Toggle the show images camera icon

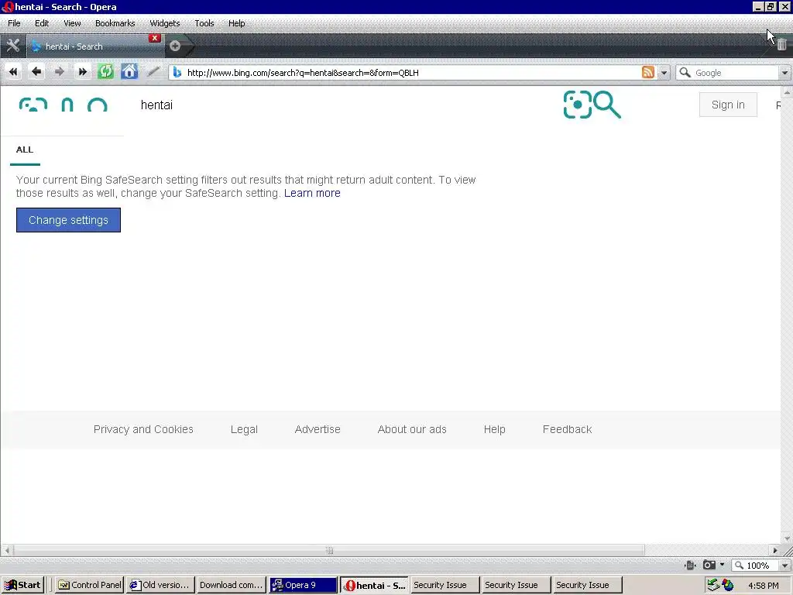tap(709, 565)
